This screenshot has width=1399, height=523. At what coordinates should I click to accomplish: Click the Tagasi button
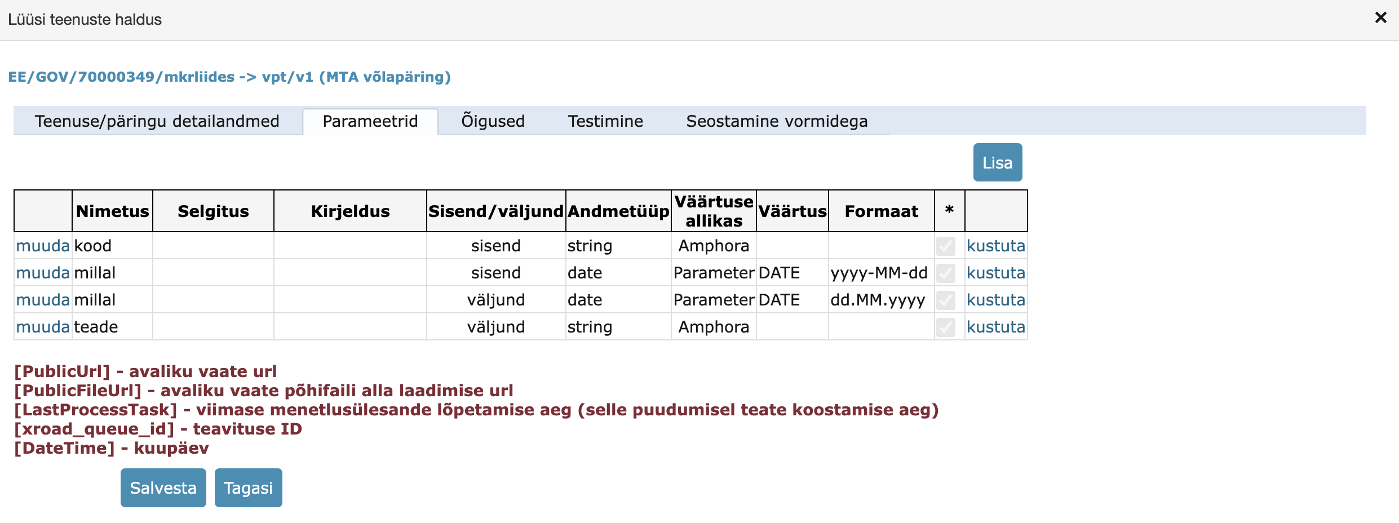pyautogui.click(x=248, y=487)
